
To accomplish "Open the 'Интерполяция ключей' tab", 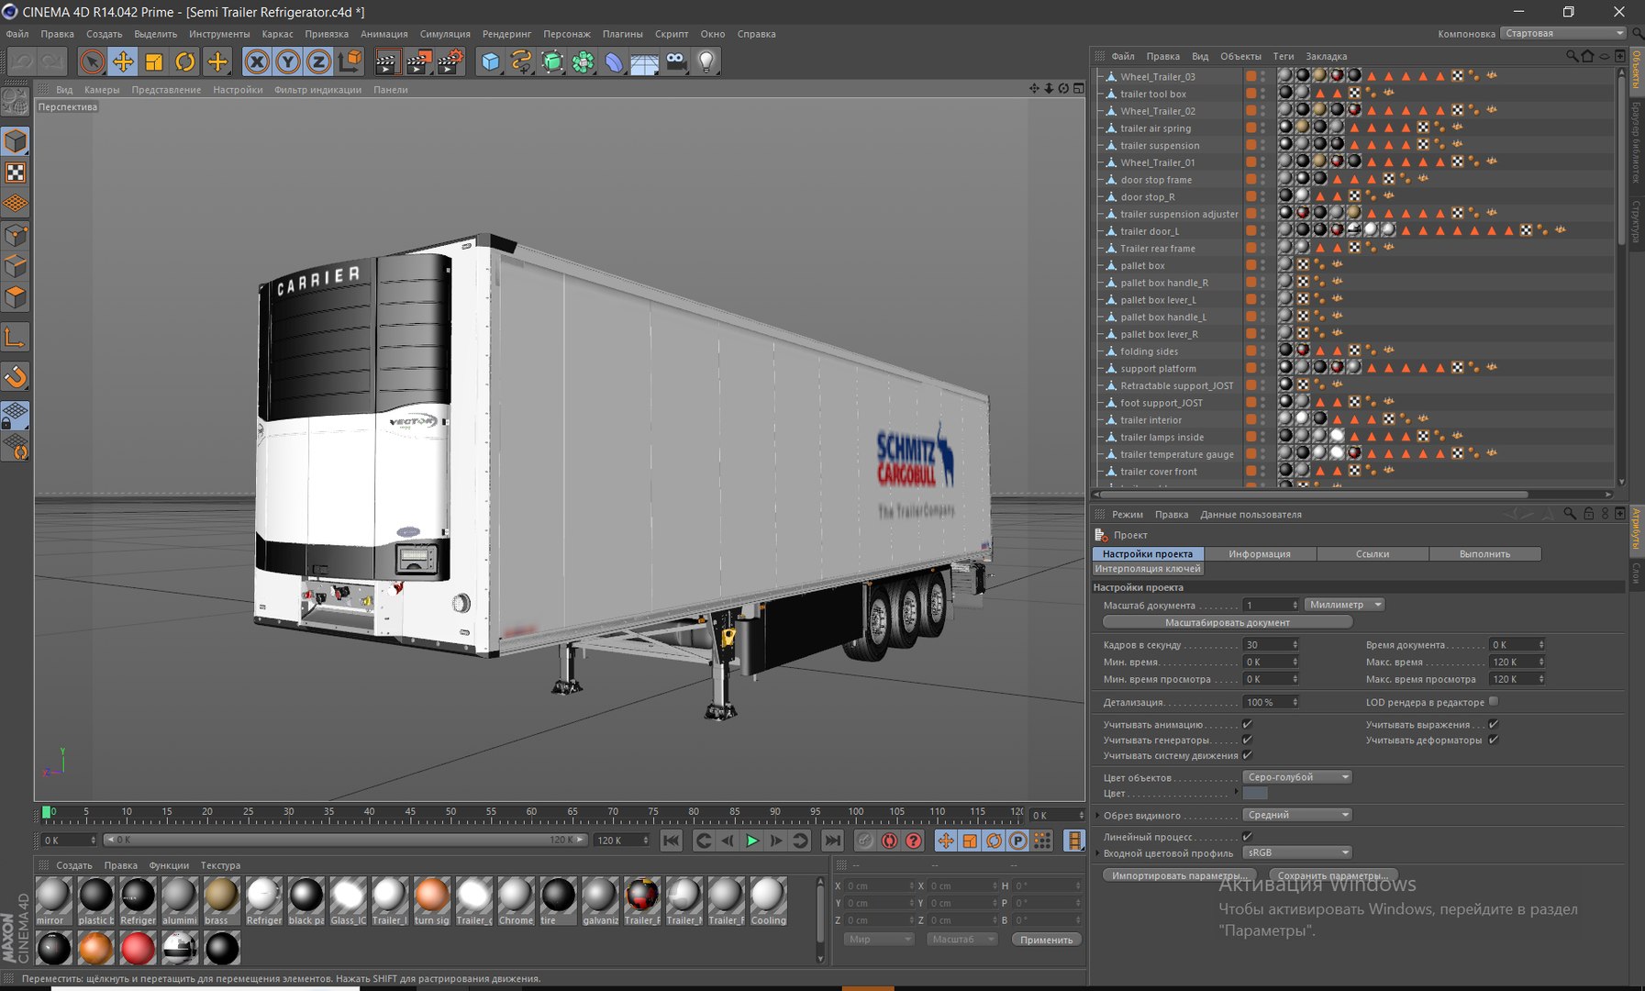I will [x=1148, y=569].
